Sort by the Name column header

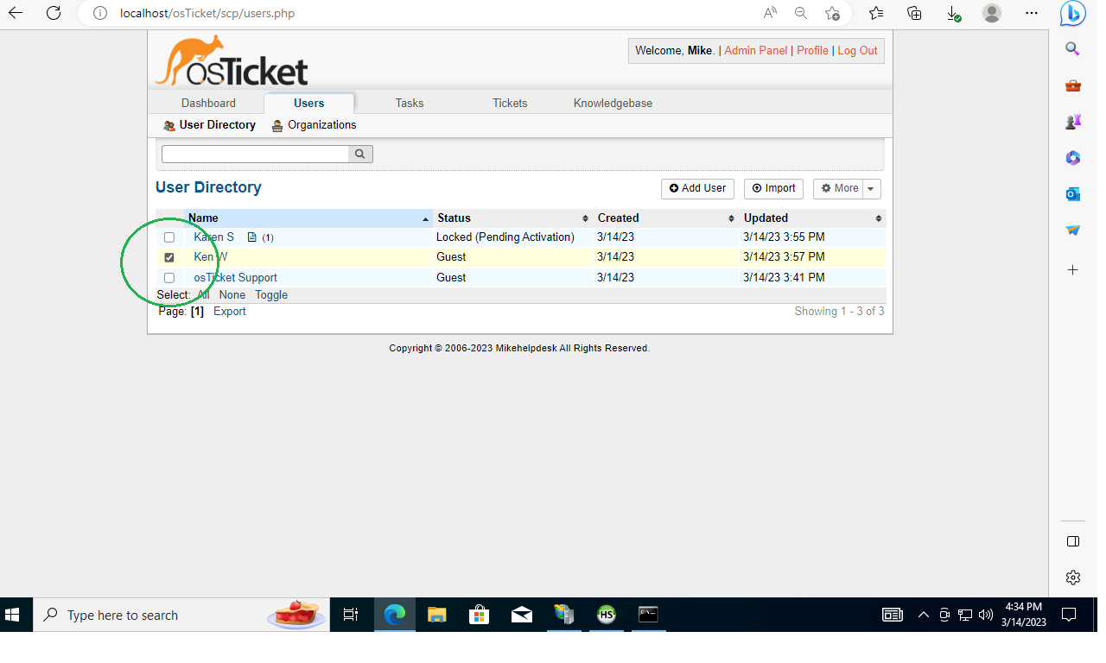click(308, 218)
